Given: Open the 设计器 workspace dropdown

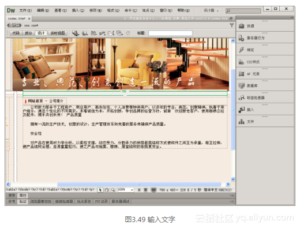Looking at the screenshot, I should (211, 10).
